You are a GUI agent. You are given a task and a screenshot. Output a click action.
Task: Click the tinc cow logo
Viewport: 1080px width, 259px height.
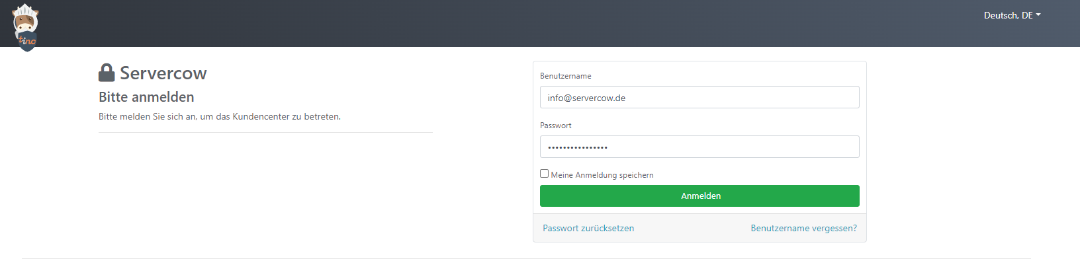(26, 27)
